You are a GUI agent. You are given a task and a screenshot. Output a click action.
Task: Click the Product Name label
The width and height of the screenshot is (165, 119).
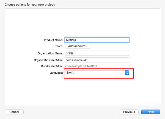point(53,40)
